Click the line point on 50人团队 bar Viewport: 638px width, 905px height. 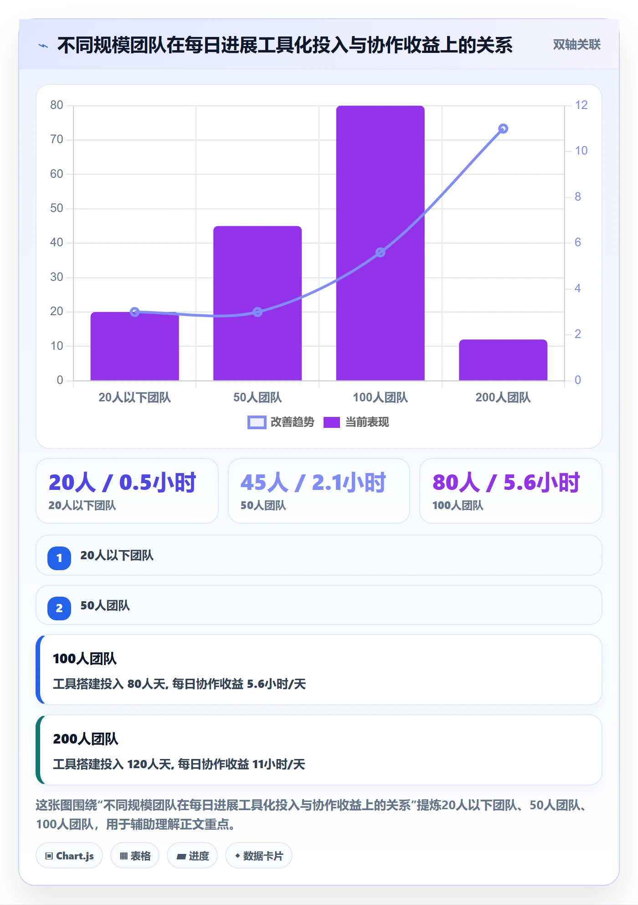click(257, 312)
